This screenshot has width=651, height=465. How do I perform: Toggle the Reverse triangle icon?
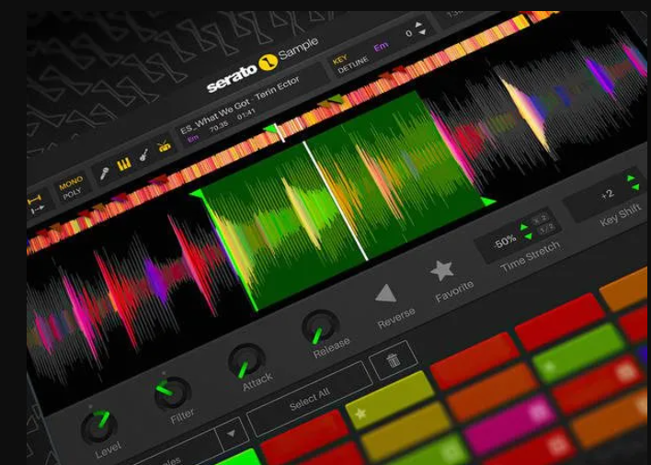point(385,293)
